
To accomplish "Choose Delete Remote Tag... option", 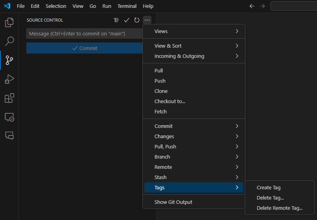I will pos(279,208).
